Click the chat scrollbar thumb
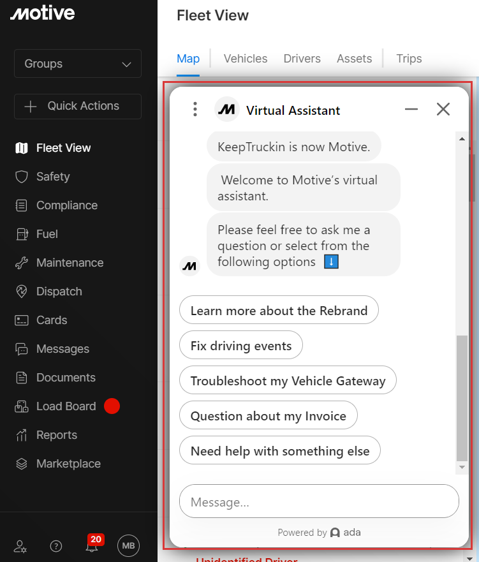This screenshot has height=562, width=479. (462, 399)
